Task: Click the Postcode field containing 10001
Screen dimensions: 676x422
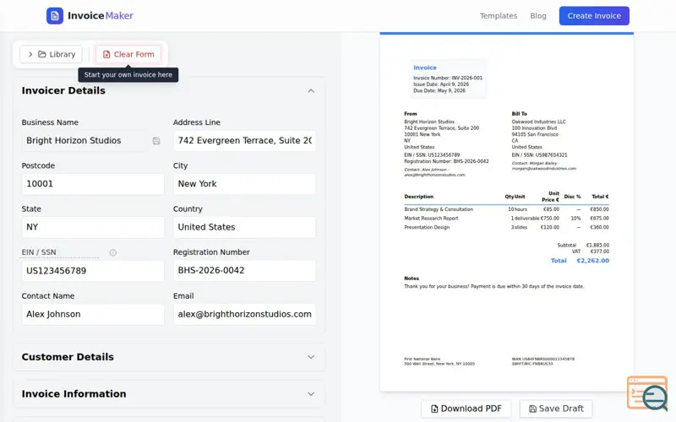Action: coord(93,184)
